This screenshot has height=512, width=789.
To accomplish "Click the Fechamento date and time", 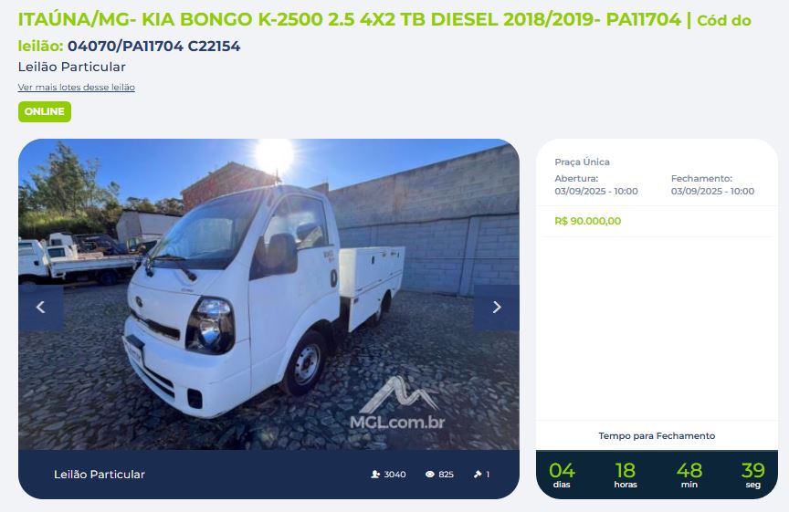I will (712, 191).
